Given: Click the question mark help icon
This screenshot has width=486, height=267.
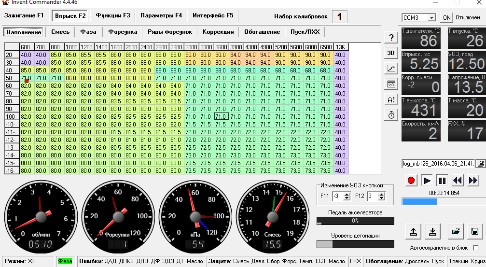Looking at the screenshot, I should 391,38.
